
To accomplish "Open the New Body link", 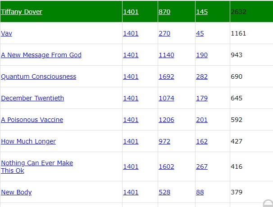I will pyautogui.click(x=16, y=192).
